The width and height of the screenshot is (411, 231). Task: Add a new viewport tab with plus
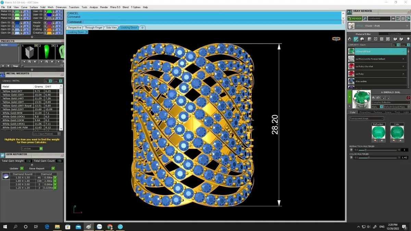coord(142,28)
